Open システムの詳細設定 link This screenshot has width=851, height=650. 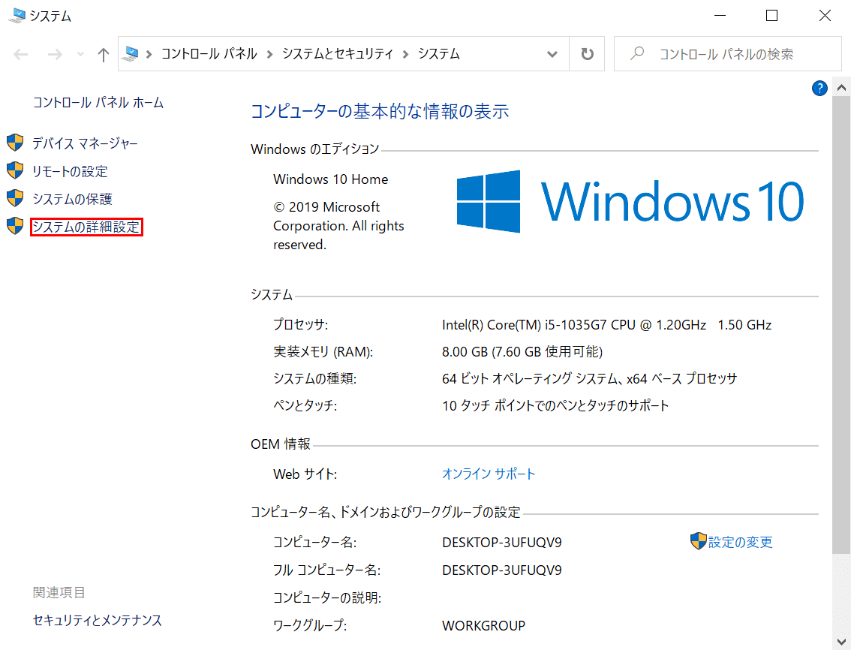point(86,227)
